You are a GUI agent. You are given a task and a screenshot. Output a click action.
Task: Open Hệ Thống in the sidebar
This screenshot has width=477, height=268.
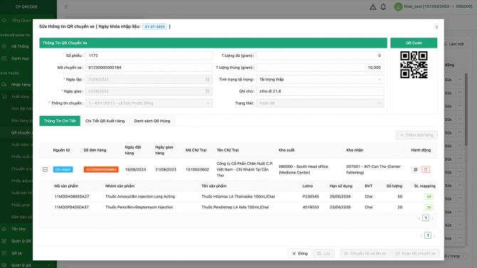point(20,46)
